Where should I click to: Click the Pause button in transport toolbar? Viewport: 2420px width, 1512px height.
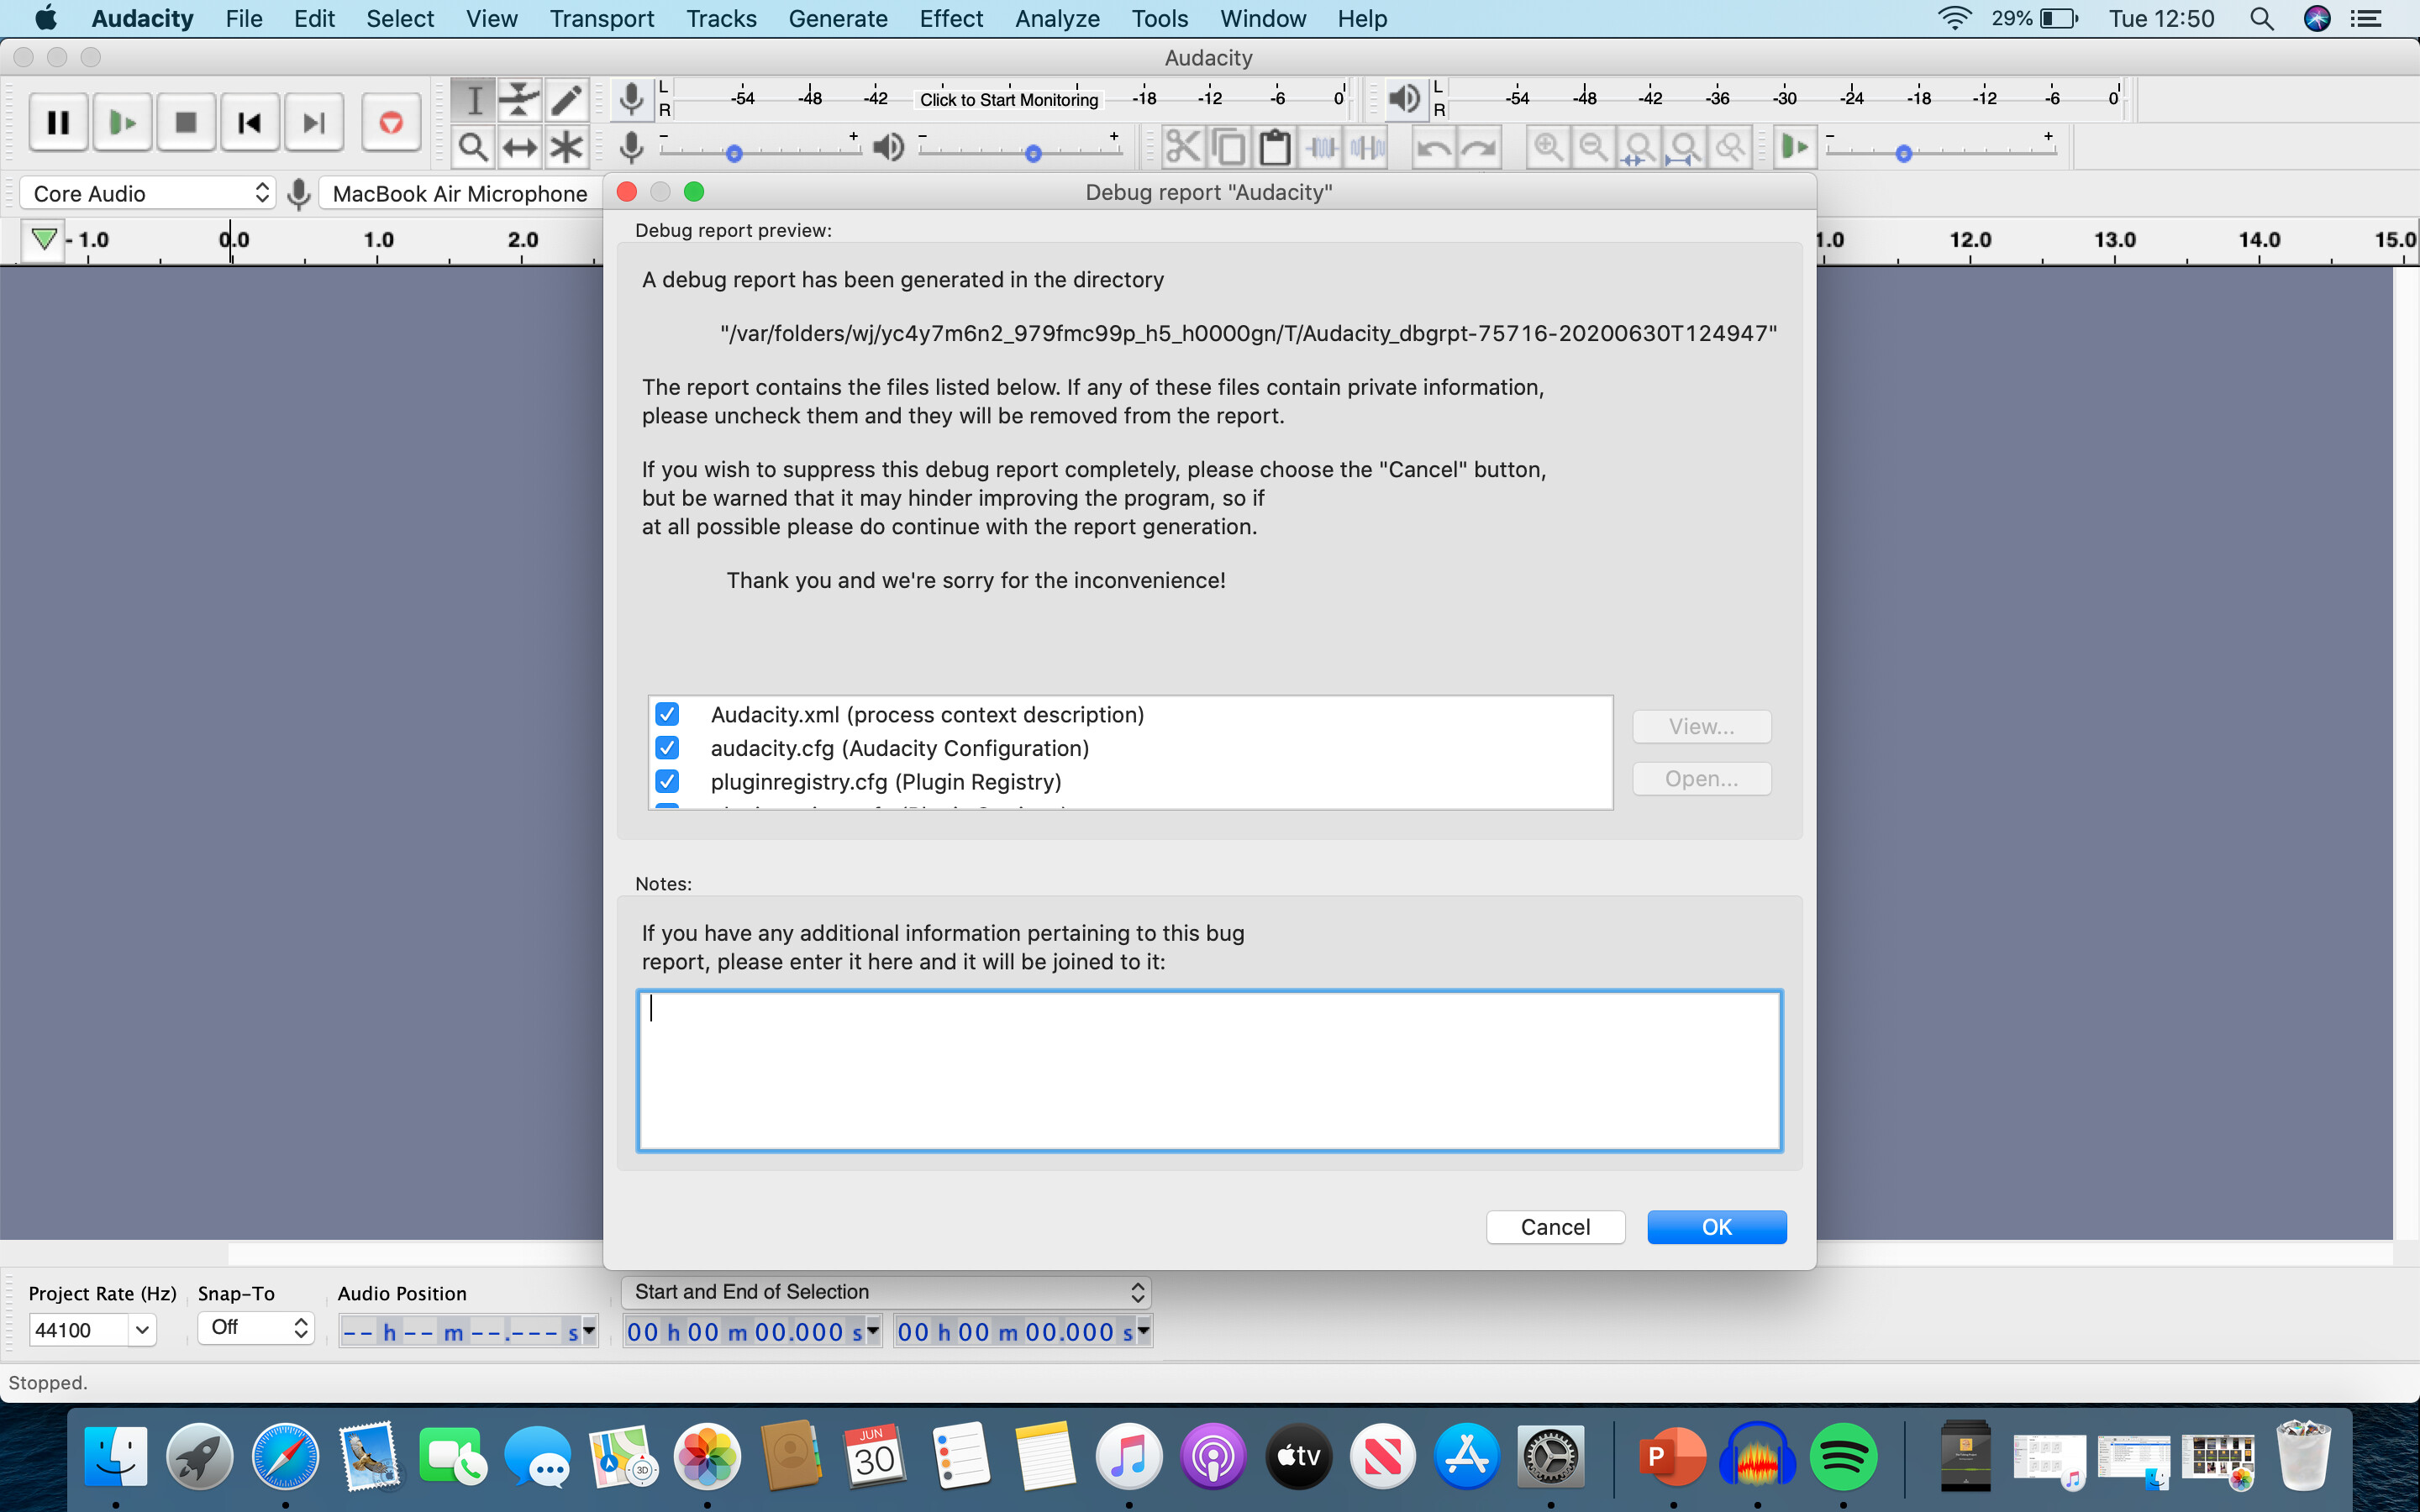58,122
